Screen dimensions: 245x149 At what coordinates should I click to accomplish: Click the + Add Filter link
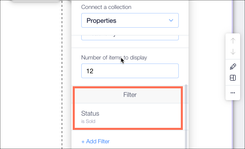click(95, 141)
